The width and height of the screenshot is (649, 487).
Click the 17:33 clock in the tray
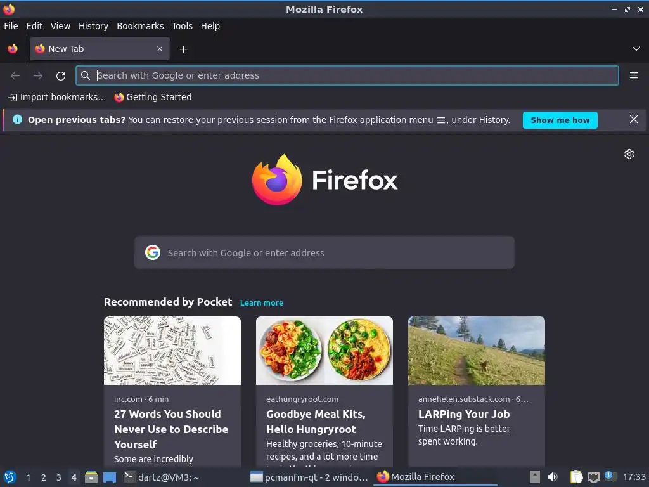coord(634,477)
